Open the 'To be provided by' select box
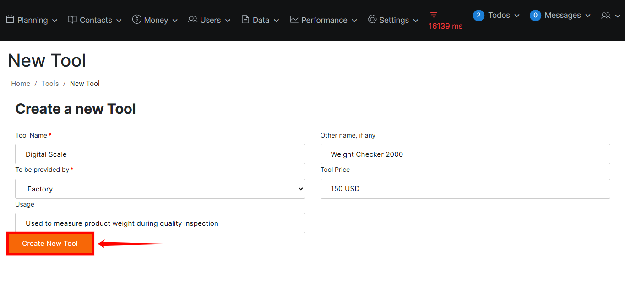The height and width of the screenshot is (281, 625). tap(160, 189)
